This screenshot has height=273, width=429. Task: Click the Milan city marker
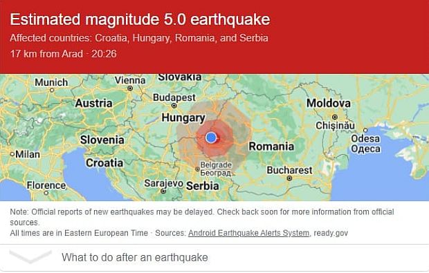click(x=12, y=154)
